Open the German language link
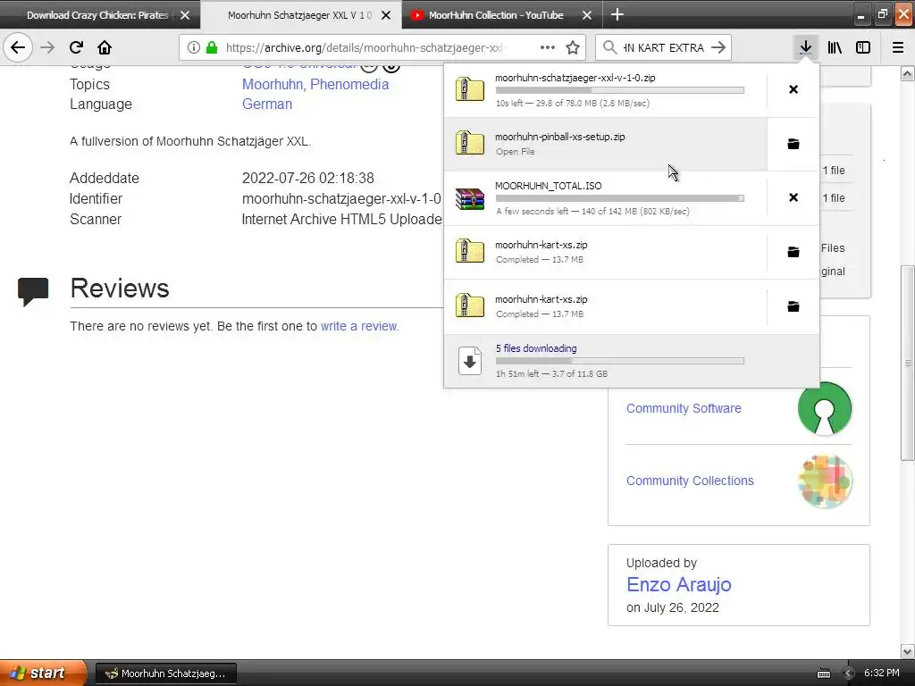This screenshot has height=686, width=915. 267,104
